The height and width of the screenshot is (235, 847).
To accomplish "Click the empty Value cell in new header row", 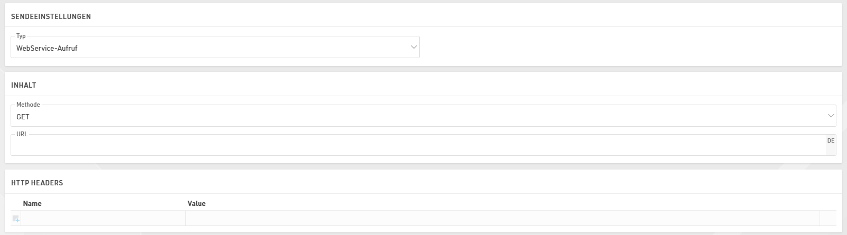I will [x=502, y=219].
